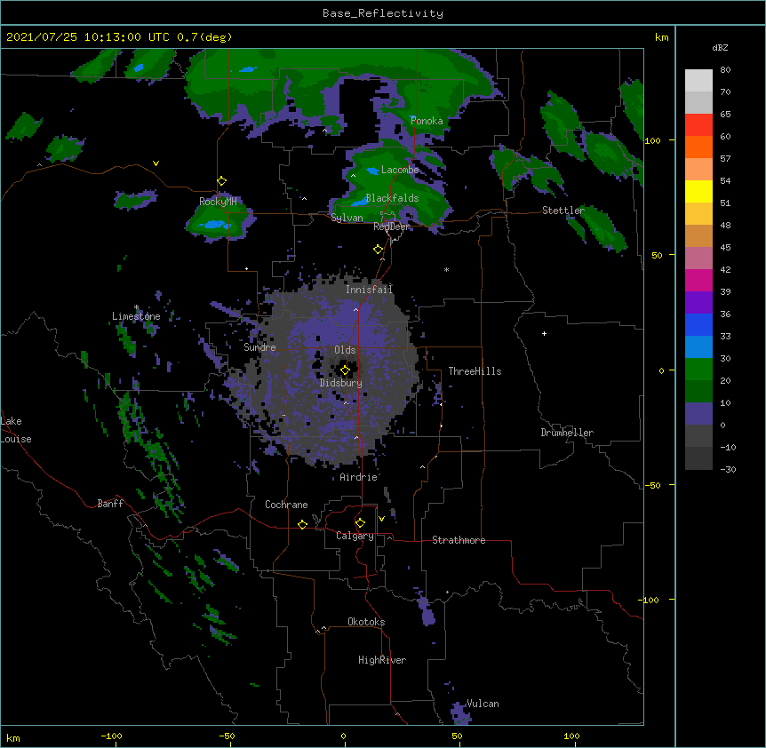Click the Stettler city label
The width and height of the screenshot is (766, 748).
click(x=563, y=211)
